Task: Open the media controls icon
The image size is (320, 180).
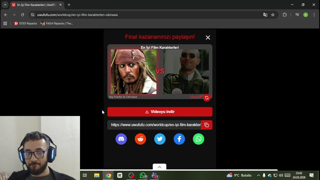Action: pyautogui.click(x=297, y=15)
